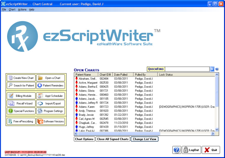Click the vertical scrollbar down arrow of Open Charts
The height and width of the screenshot is (158, 225).
(x=217, y=130)
